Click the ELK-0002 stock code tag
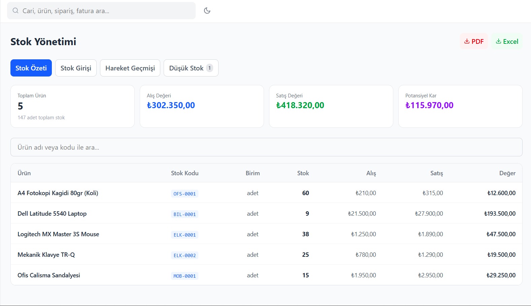Viewport: 531px width, 306px height. [185, 255]
